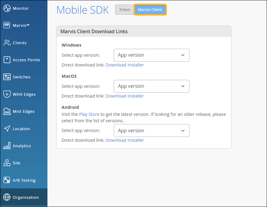
Task: Open MacOS App version dropdown
Action: click(151, 86)
